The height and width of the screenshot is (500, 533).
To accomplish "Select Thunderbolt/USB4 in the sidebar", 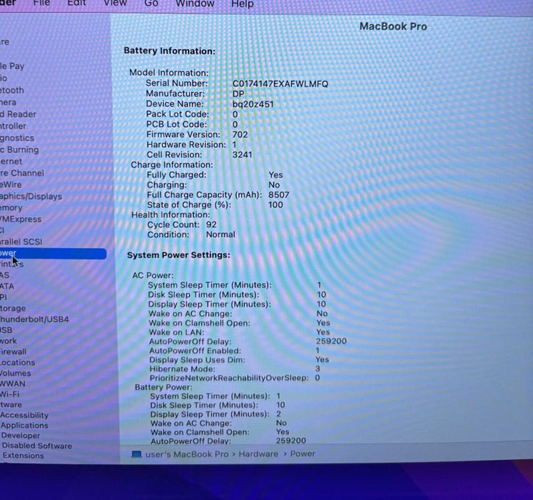I will (34, 319).
